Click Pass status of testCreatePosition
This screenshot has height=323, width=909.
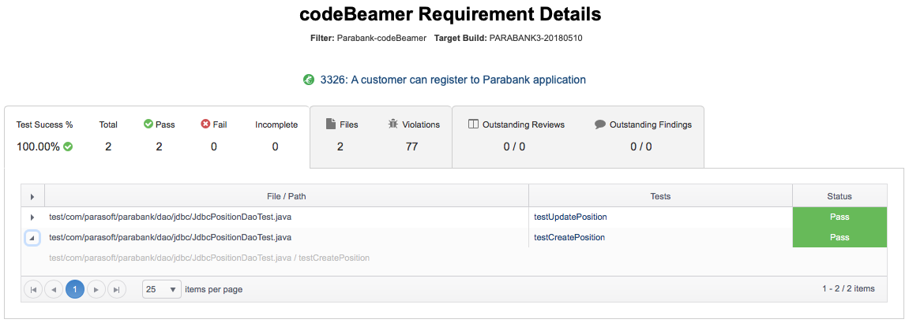(840, 237)
